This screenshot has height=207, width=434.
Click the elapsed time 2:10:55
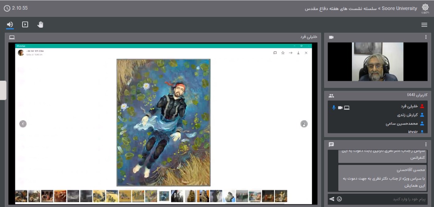click(x=20, y=8)
